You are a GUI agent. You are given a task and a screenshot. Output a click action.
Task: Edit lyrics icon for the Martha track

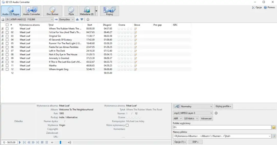(135, 66)
